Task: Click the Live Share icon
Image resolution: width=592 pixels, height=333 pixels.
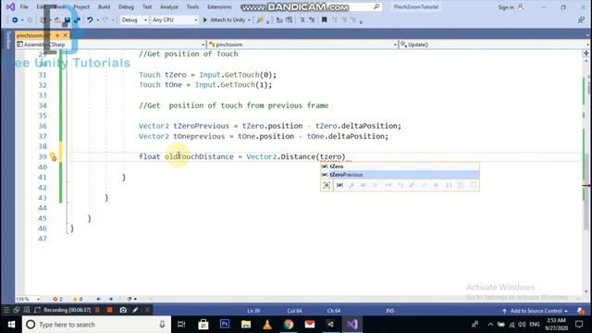Action: (x=581, y=20)
